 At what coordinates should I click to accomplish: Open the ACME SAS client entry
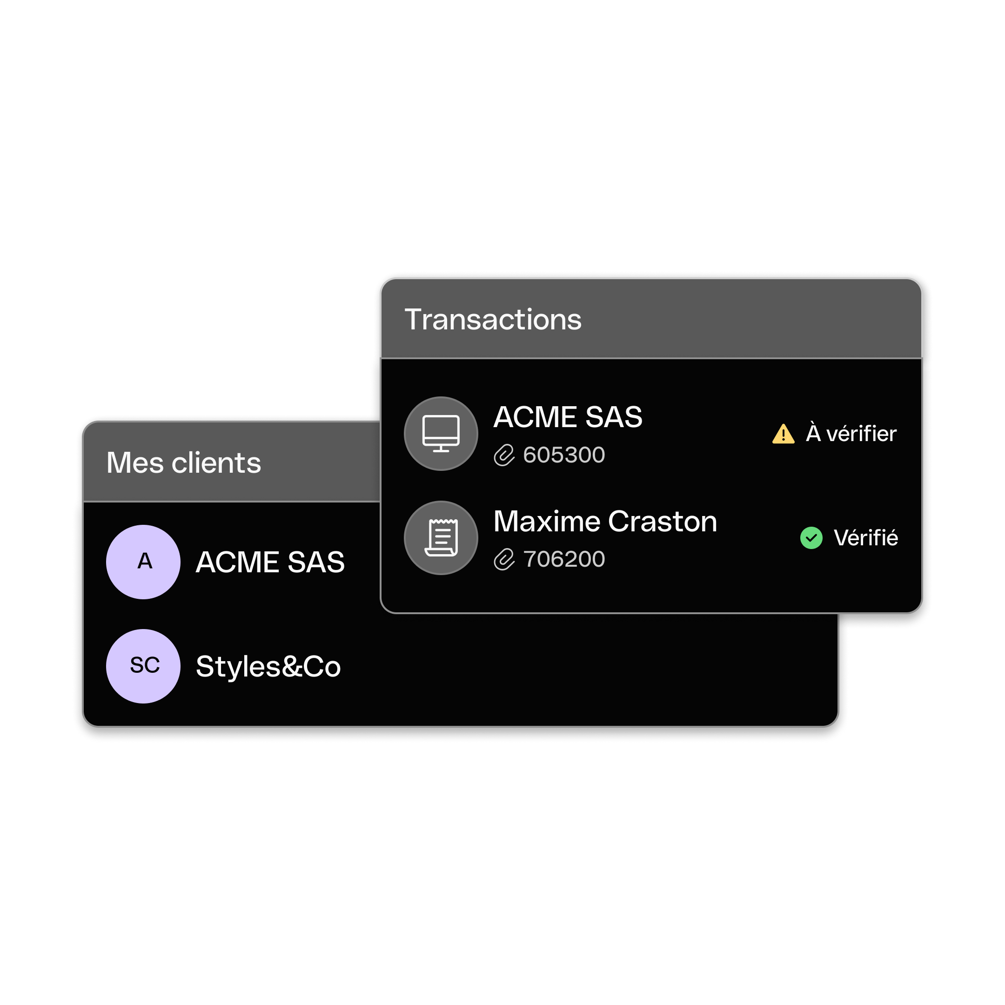tap(232, 562)
